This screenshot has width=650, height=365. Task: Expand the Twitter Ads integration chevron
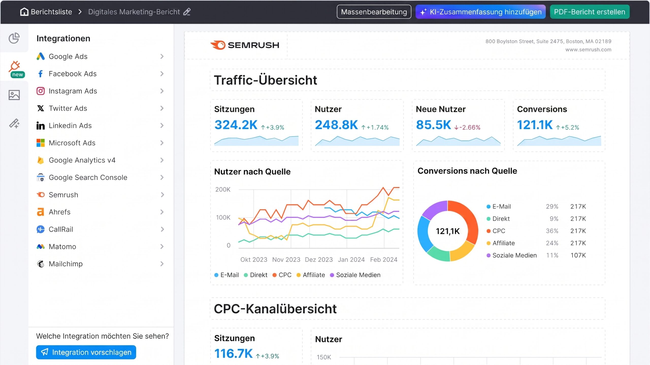(x=162, y=108)
